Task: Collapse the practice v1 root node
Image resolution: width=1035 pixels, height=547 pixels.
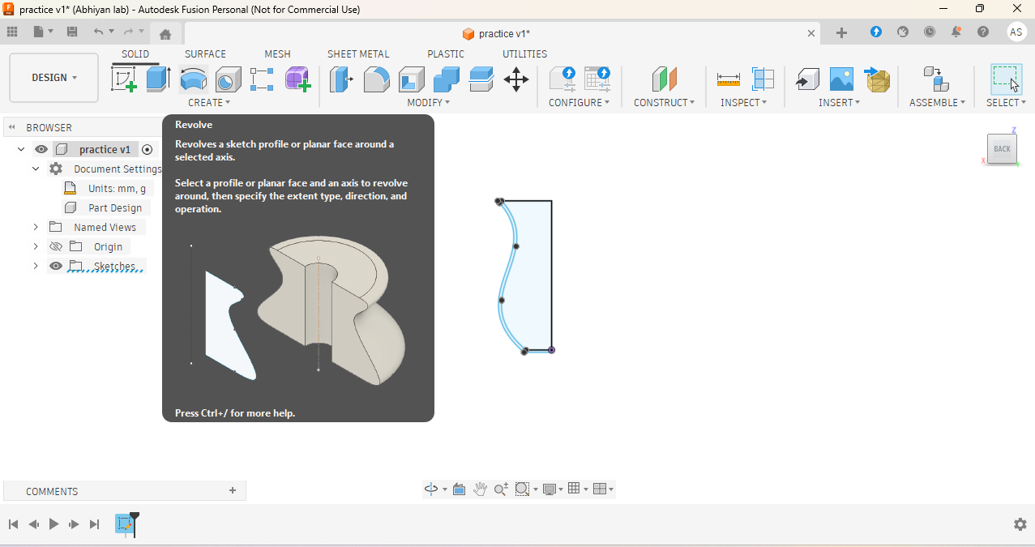Action: click(21, 149)
